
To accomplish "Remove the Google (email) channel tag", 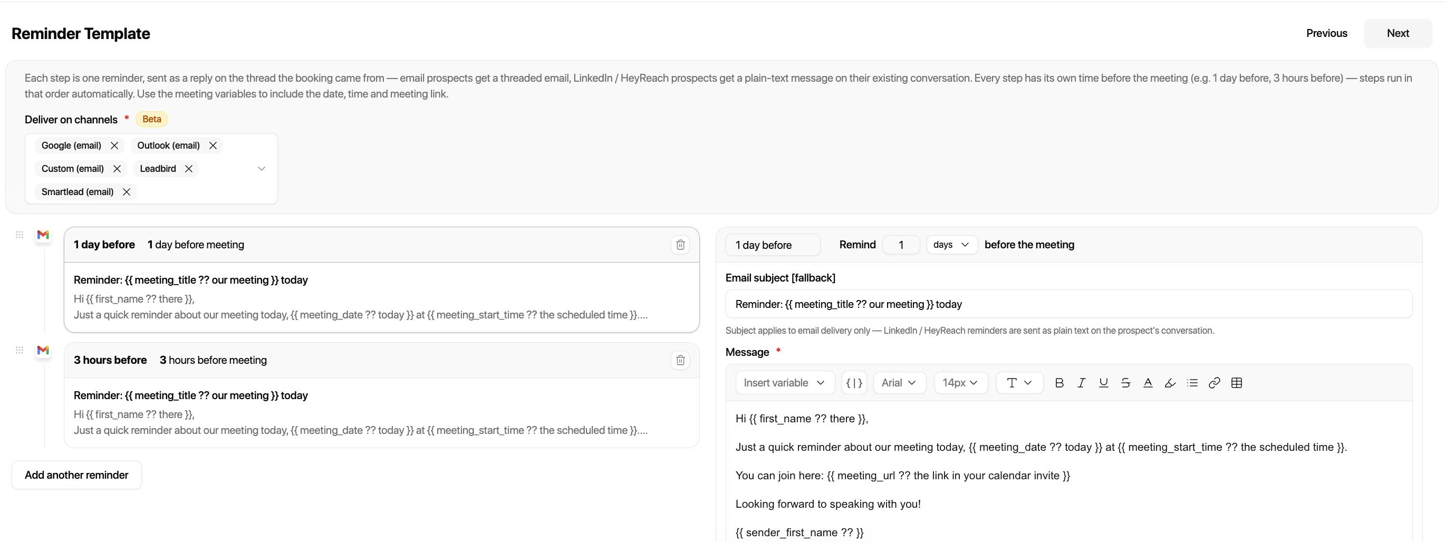I will 114,146.
